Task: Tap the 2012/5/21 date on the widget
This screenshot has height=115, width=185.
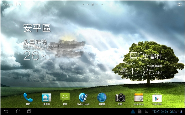Action: coord(123,71)
